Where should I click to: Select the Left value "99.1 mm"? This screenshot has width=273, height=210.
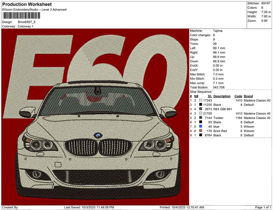tap(219, 48)
